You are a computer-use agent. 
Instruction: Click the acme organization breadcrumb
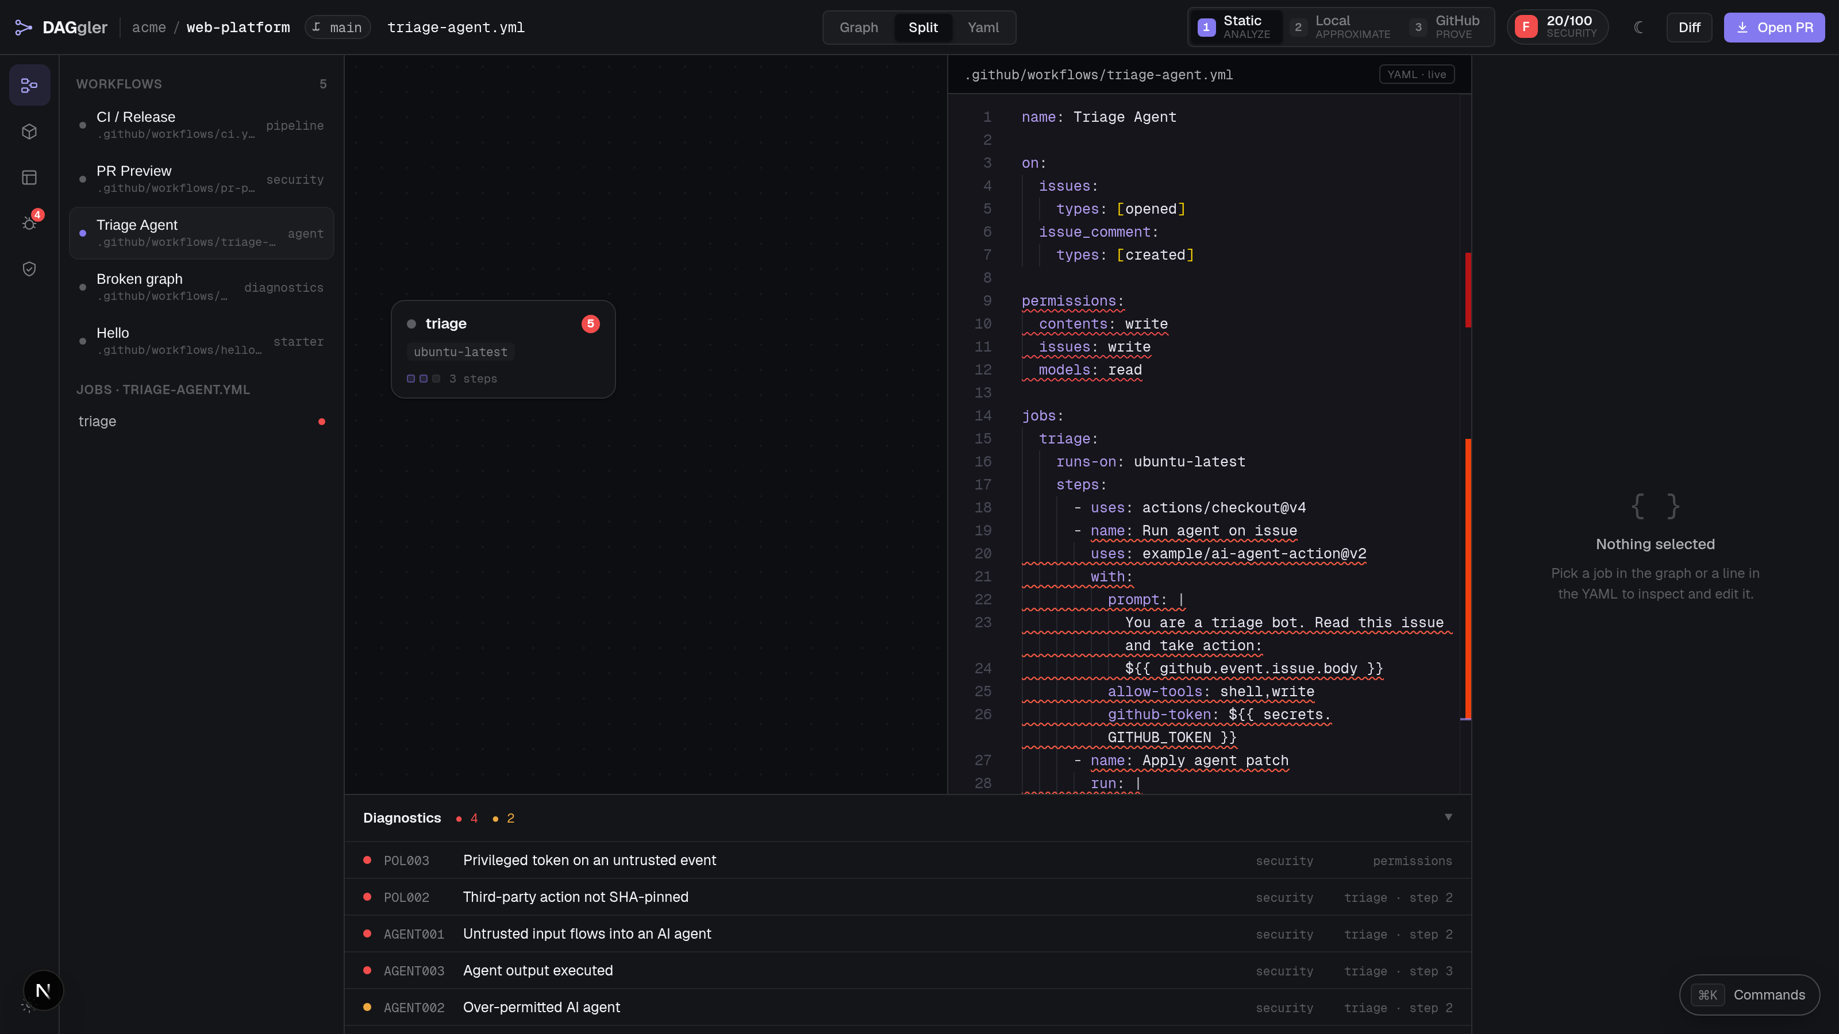coord(148,27)
